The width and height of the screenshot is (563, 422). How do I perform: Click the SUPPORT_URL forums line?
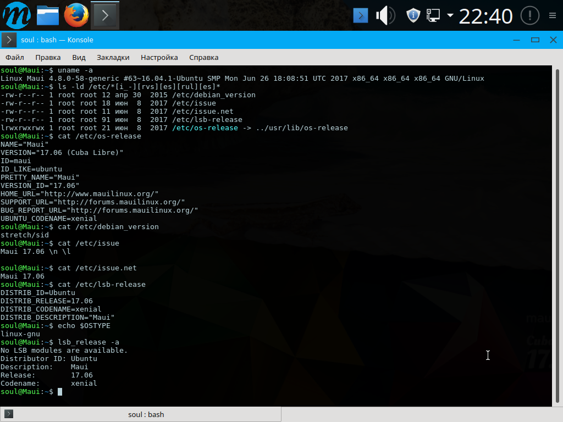[92, 202]
